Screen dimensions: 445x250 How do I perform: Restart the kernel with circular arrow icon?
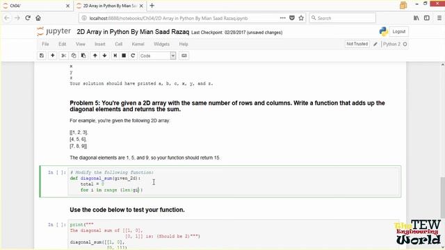pyautogui.click(x=133, y=56)
